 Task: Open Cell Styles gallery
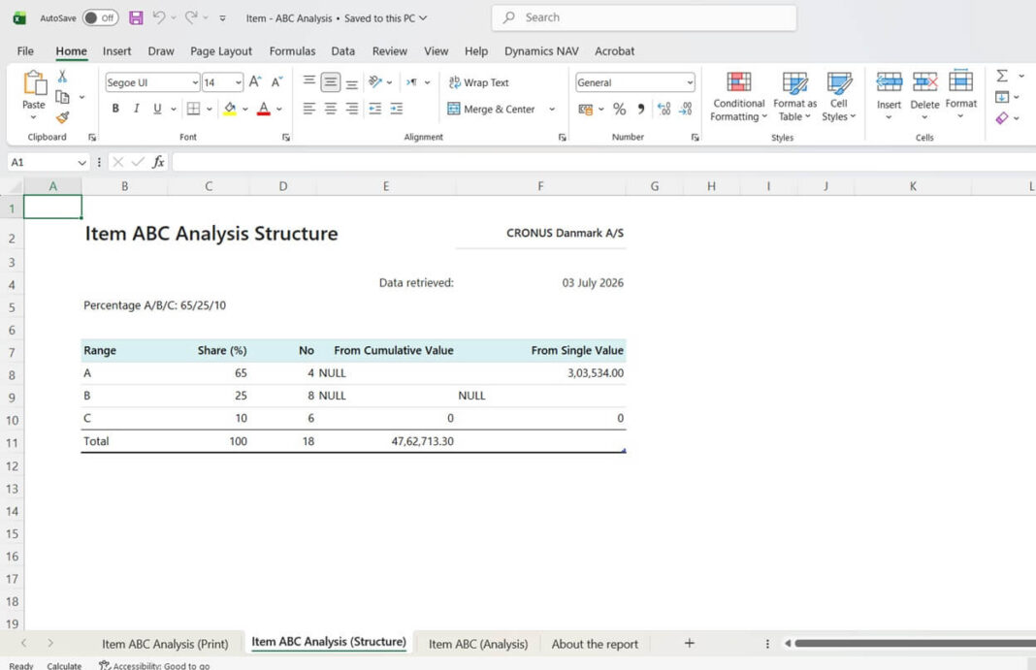tap(838, 96)
